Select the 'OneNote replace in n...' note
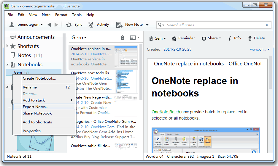The height and width of the screenshot is (166, 278). (x=103, y=57)
